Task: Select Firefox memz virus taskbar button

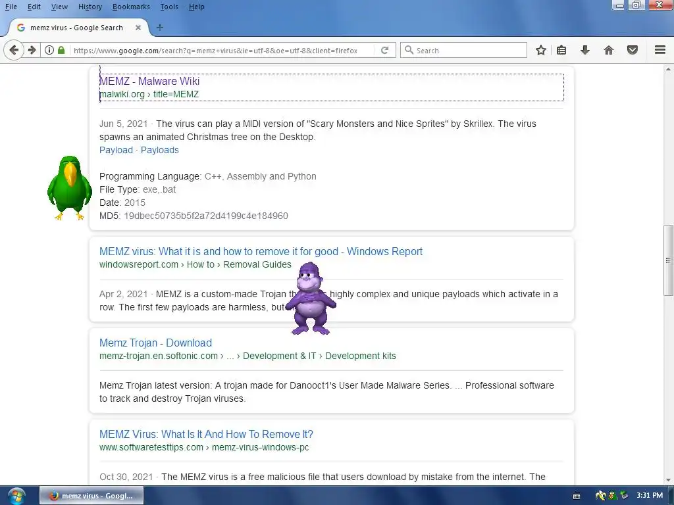Action: (x=91, y=496)
